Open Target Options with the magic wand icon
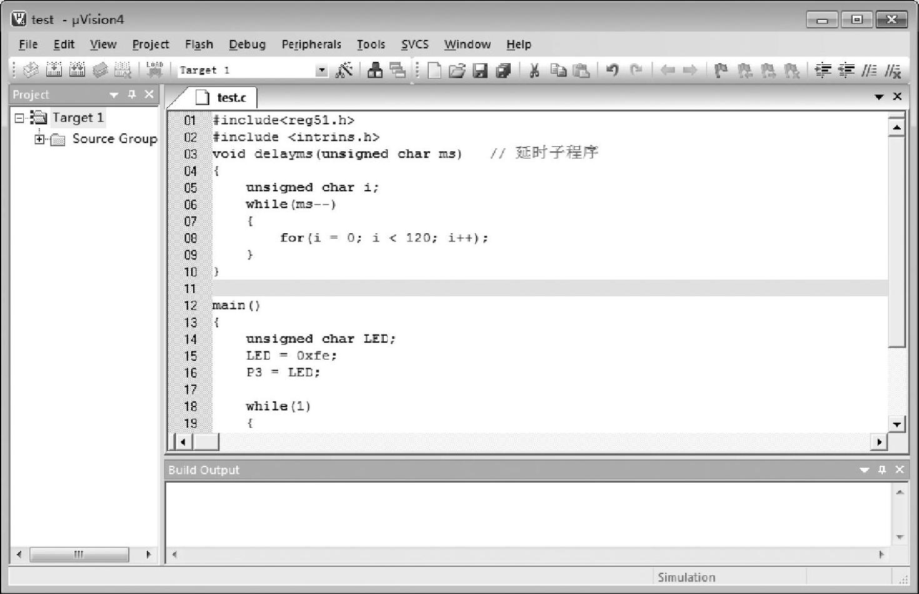Image resolution: width=919 pixels, height=594 pixels. coord(344,70)
